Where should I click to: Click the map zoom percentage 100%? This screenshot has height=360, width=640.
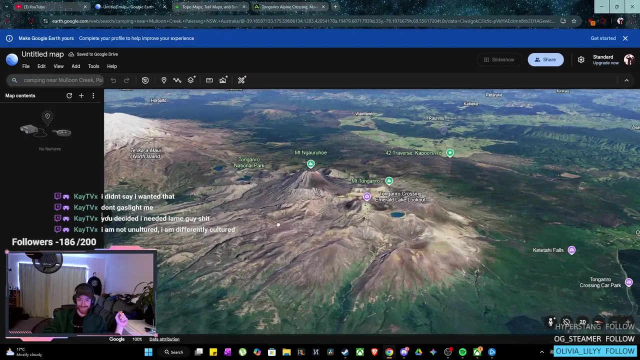point(137,339)
